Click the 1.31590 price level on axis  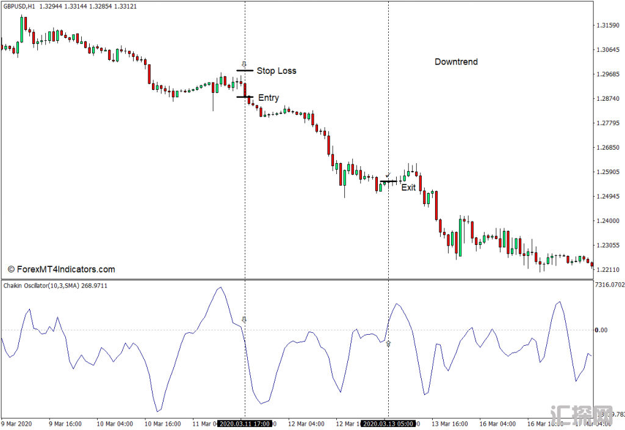click(x=607, y=26)
